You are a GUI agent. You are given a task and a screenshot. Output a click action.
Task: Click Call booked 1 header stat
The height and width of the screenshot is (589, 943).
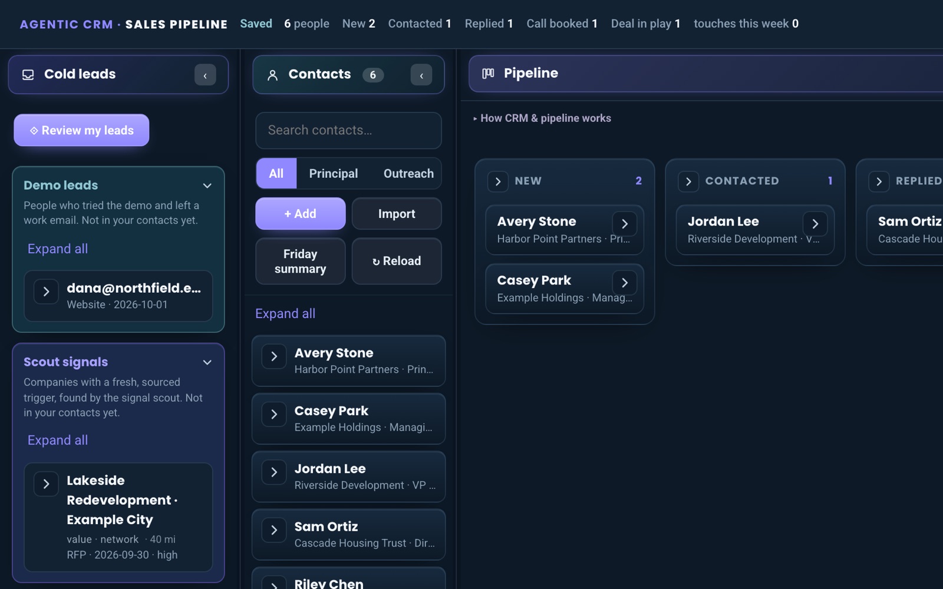[562, 24]
